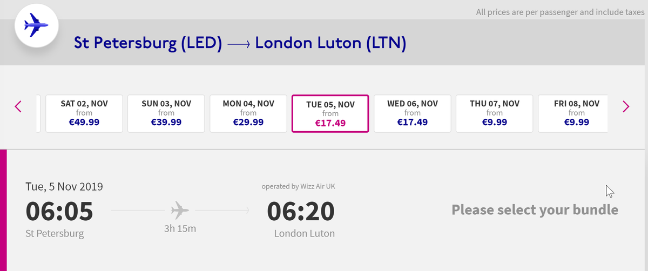Screen dimensions: 648x271
Task: Click "Please select your bundle"
Action: (x=535, y=209)
